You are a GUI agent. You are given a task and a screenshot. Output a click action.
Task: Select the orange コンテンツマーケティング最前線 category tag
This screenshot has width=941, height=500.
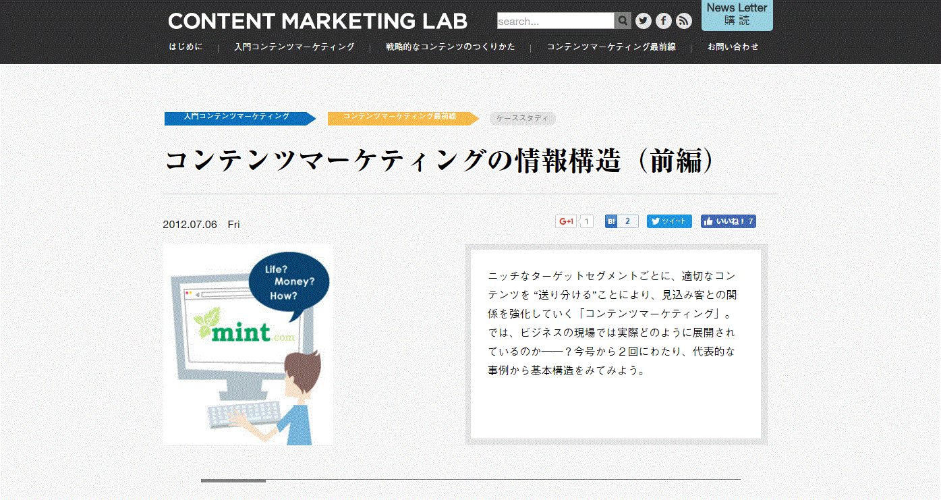401,117
